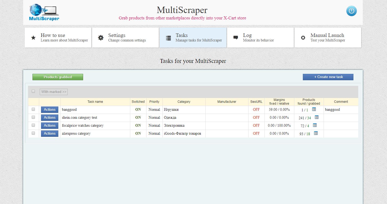Click the gear icon for Settings
This screenshot has width=387, height=204.
[x=101, y=38]
